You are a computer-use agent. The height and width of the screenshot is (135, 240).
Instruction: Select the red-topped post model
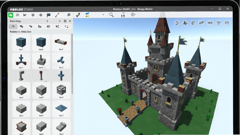pos(41,75)
